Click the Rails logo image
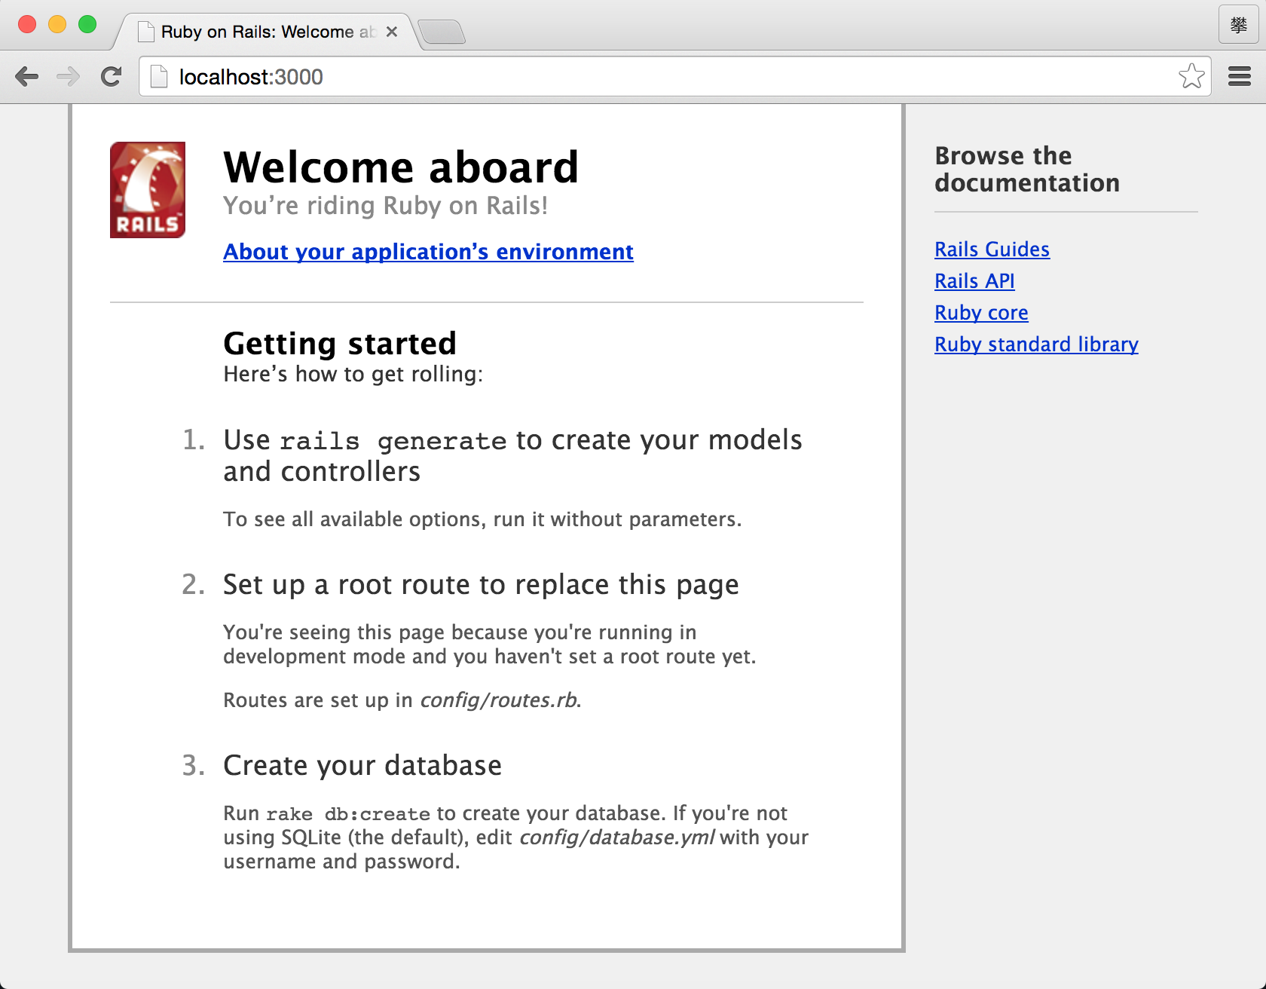 (x=148, y=190)
